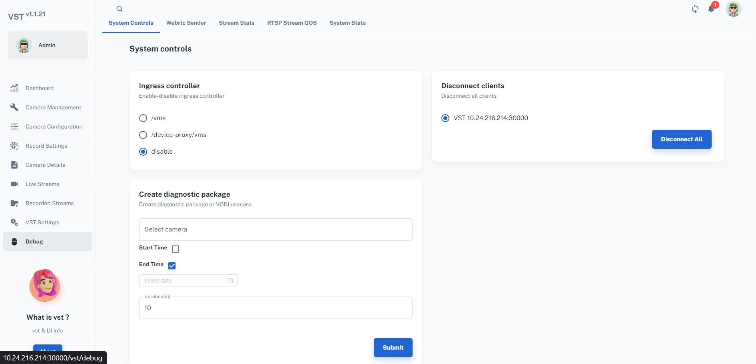
Task: Switch to the RTSP Stream QOS tab
Action: point(292,23)
